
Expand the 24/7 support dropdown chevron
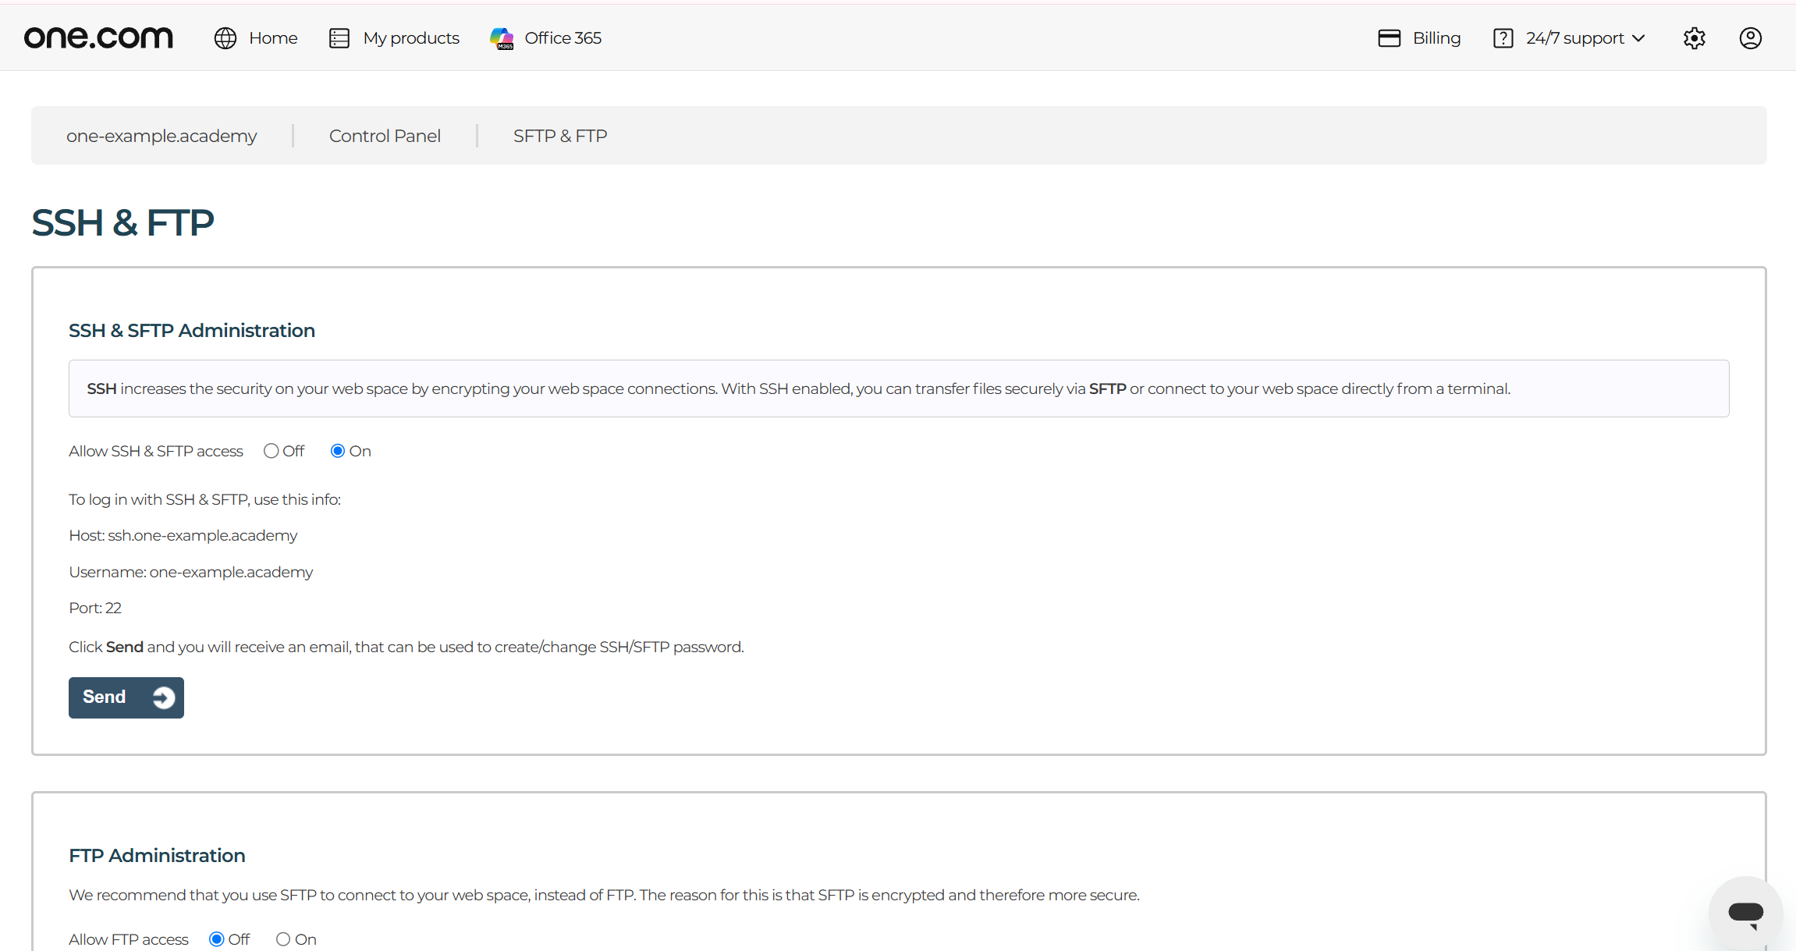1638,38
